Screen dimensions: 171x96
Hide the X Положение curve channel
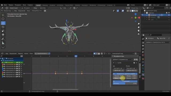coord(4,65)
